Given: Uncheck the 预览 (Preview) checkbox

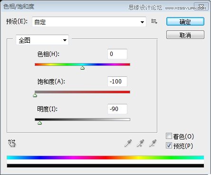Looking at the screenshot, I should [x=169, y=146].
